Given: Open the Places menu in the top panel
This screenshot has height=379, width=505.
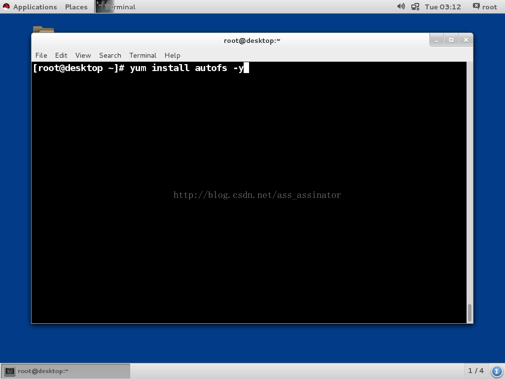Looking at the screenshot, I should 76,7.
